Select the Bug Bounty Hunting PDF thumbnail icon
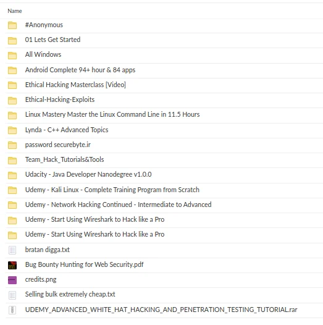Viewport: 323px width, 325px height. click(12, 265)
